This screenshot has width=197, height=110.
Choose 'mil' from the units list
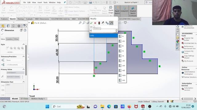(122, 71)
